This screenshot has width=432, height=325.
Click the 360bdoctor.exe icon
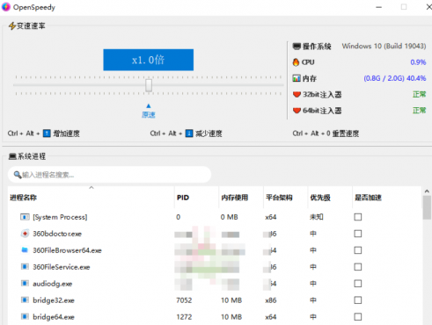coord(25,234)
